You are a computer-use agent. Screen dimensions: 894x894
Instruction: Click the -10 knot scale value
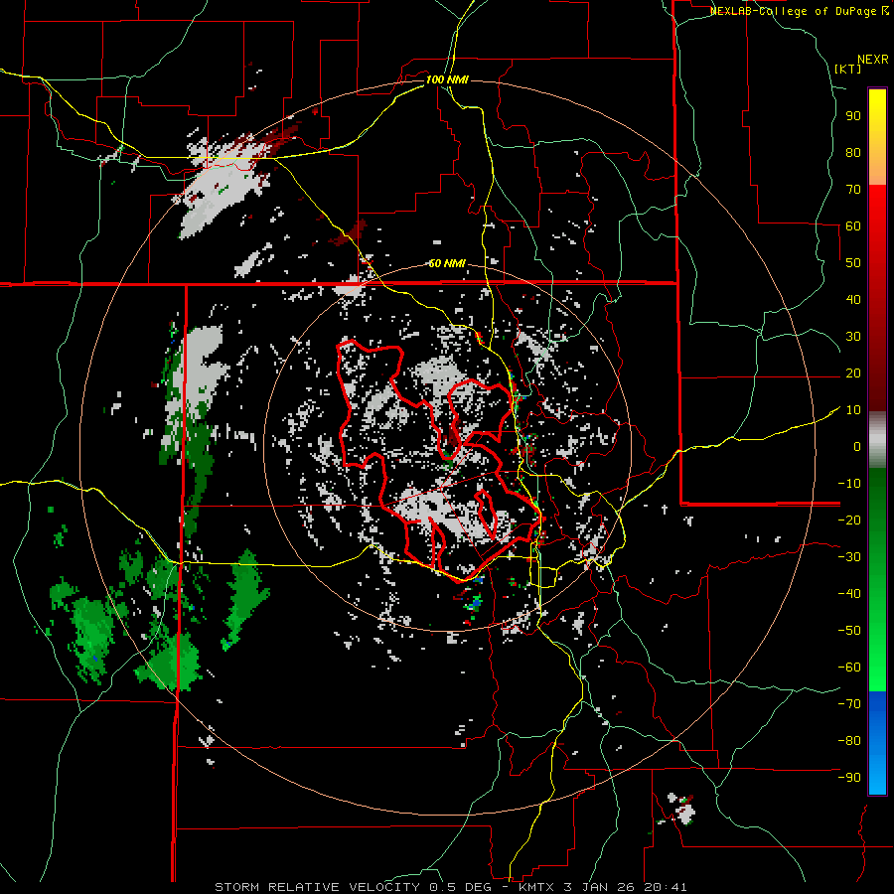(x=849, y=484)
